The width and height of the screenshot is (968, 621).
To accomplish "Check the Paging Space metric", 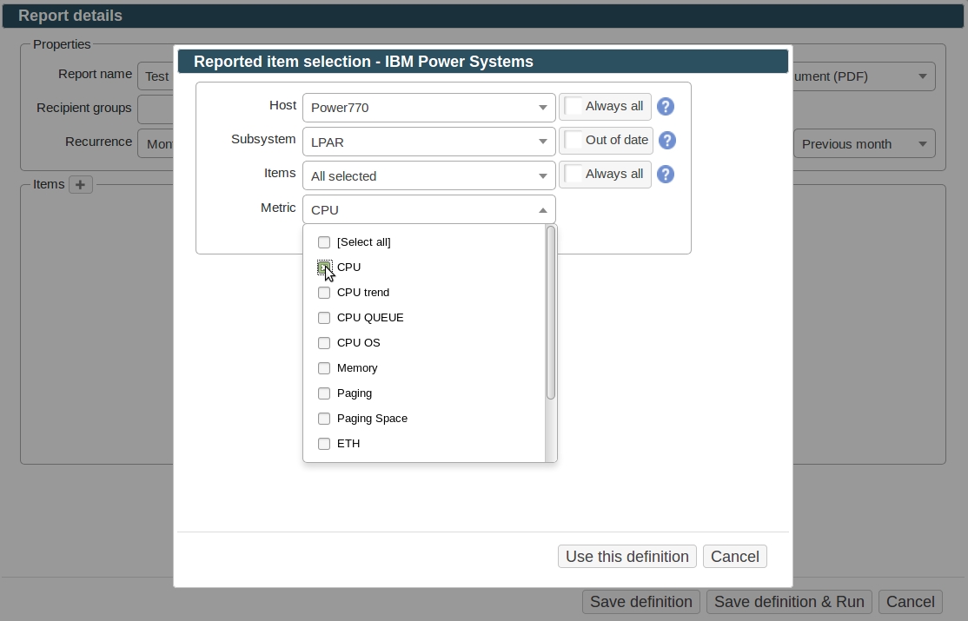I will point(324,420).
